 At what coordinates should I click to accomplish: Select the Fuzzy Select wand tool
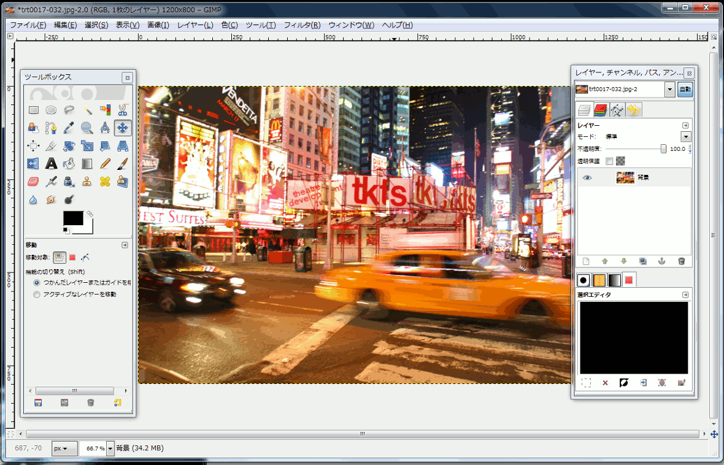pos(87,110)
